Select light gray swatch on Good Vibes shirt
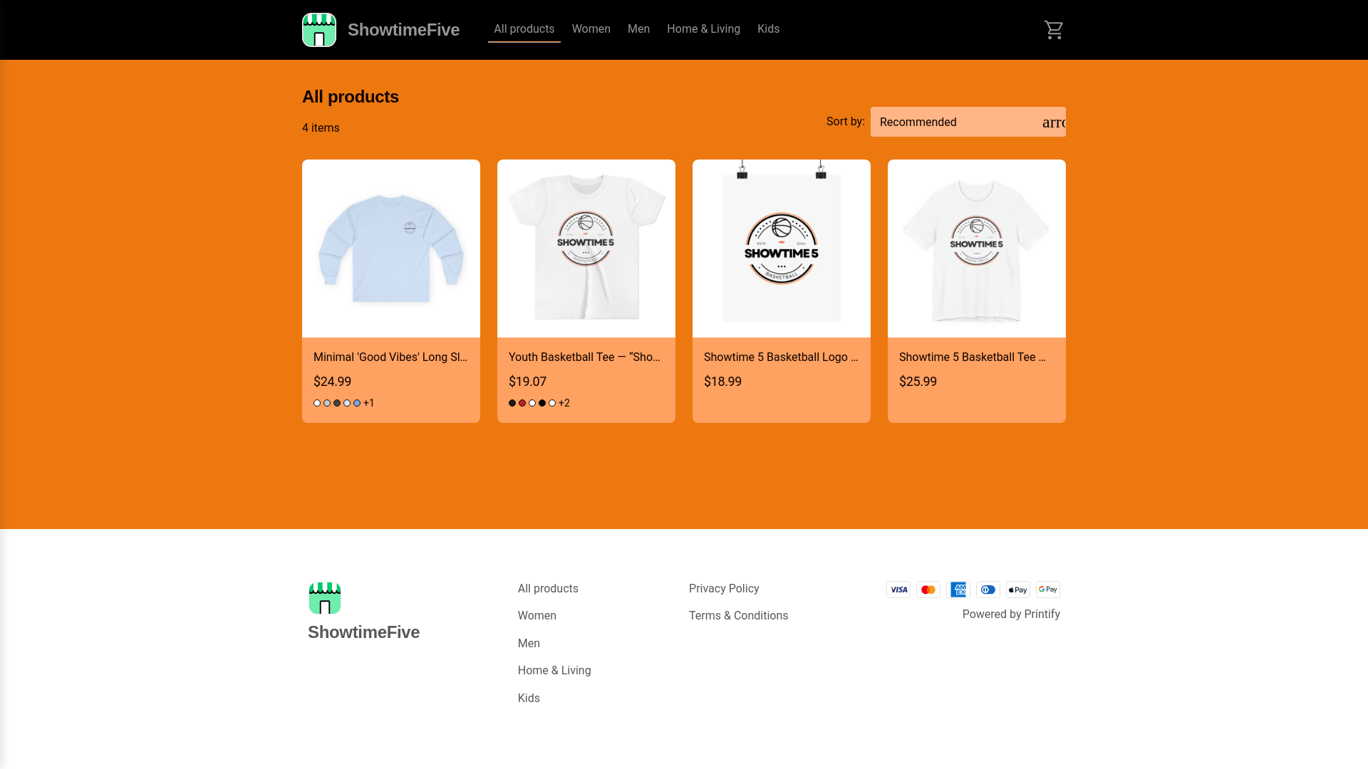This screenshot has height=769, width=1368. 327,403
